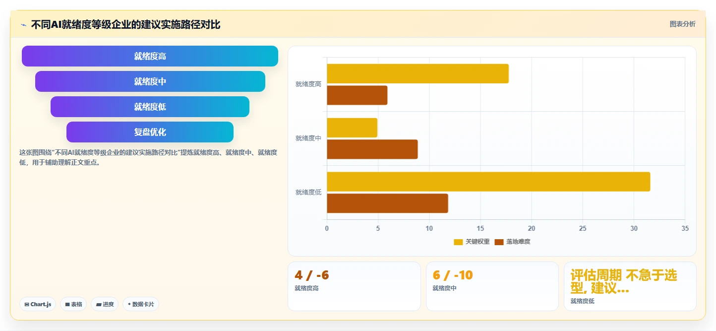Screen dimensions: 716x331
Task: Select the 就绪度低 funnel bar
Action: 150,107
